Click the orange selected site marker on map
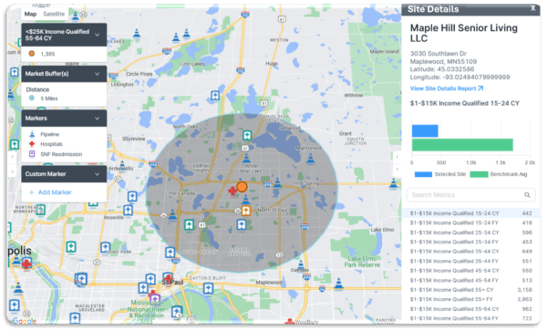The height and width of the screenshot is (331, 547). point(242,187)
